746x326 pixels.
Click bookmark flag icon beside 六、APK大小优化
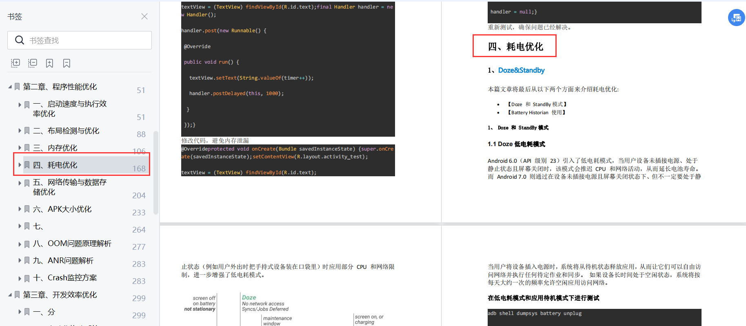(27, 209)
